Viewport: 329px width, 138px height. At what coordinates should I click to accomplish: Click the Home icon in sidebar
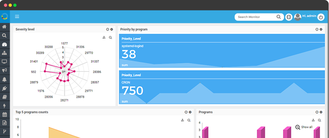tap(4, 27)
